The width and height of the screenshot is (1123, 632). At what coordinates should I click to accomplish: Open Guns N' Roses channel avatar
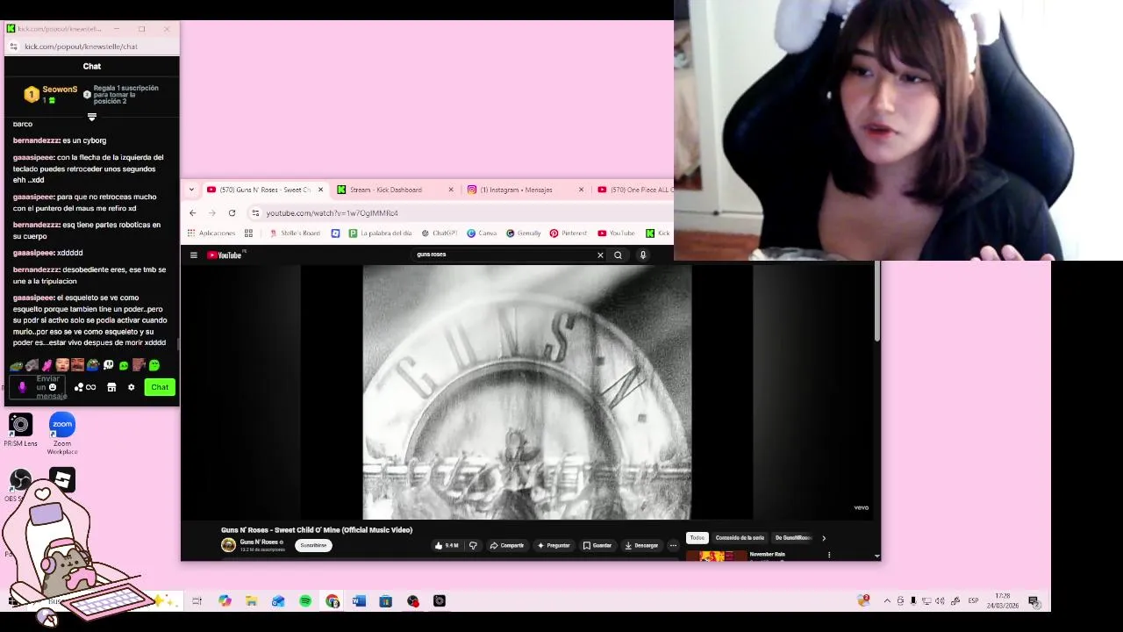[228, 545]
